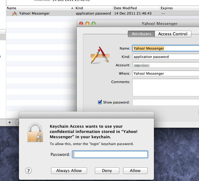This screenshot has height=181, width=199.
Task: Focus the login keychain Password field
Action: pyautogui.click(x=110, y=154)
